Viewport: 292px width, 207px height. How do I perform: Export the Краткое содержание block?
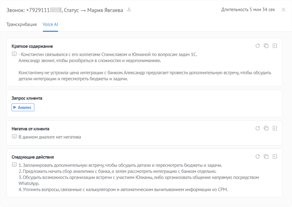click(x=275, y=46)
